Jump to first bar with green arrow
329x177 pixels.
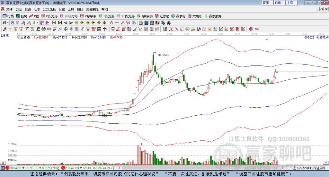click(54, 23)
